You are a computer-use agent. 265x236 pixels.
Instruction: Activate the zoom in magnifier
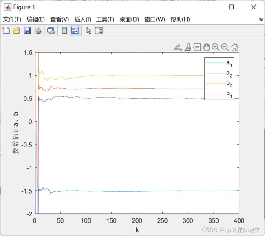[216, 47]
